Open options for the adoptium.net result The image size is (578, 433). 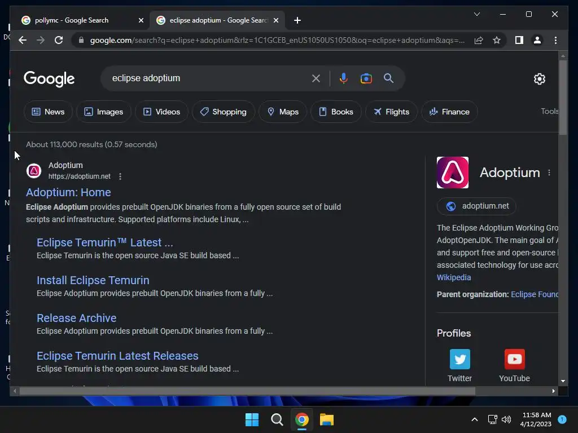click(x=120, y=176)
